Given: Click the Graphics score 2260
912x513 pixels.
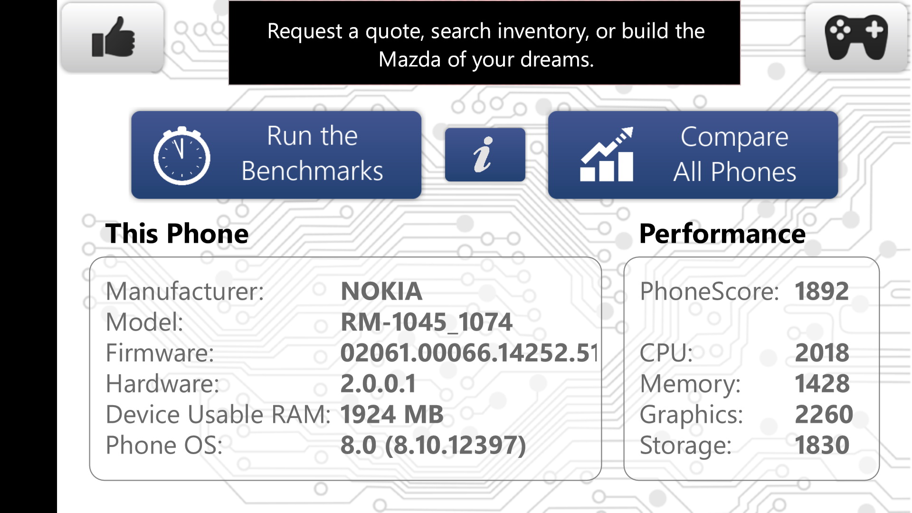Looking at the screenshot, I should click(x=824, y=415).
